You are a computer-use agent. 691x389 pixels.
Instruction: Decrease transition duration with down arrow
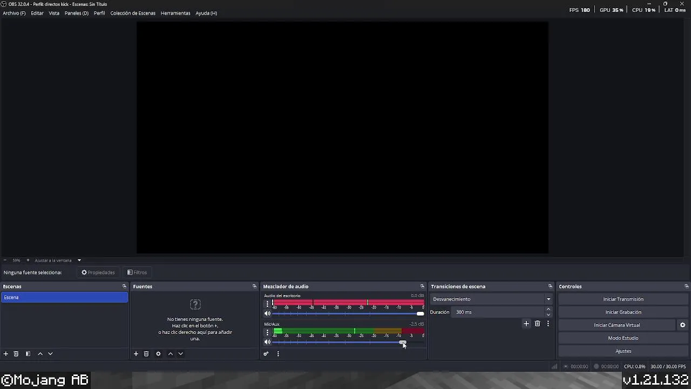[548, 314]
